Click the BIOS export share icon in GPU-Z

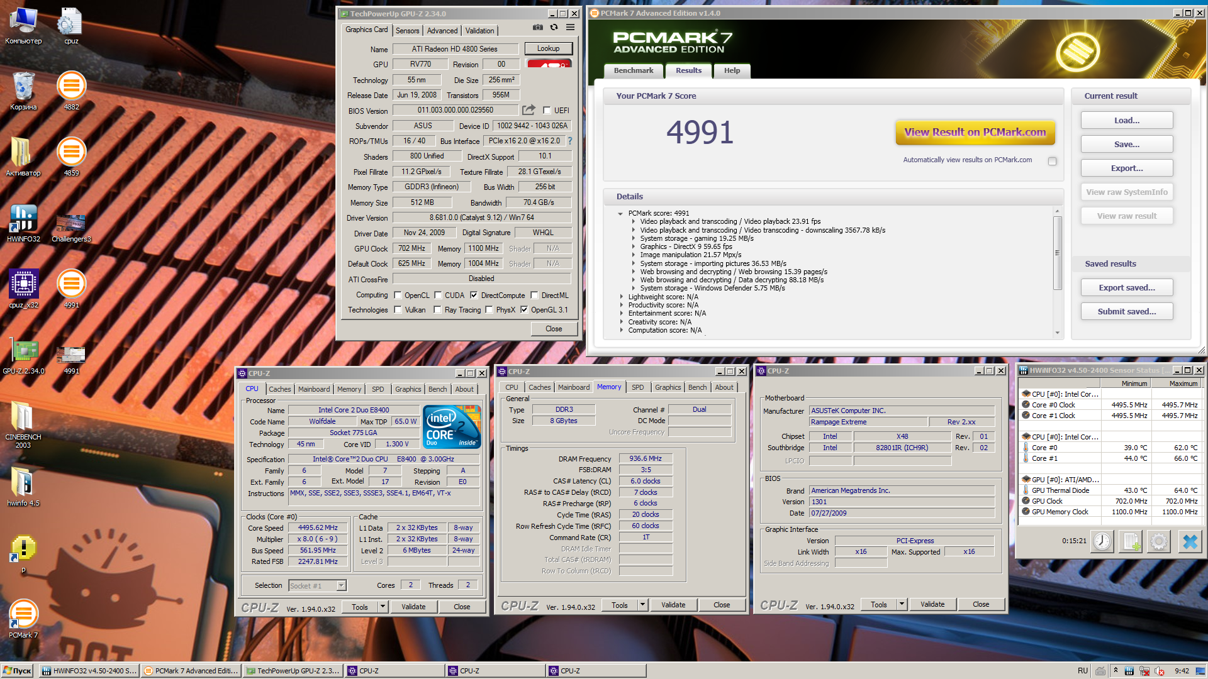tap(528, 110)
